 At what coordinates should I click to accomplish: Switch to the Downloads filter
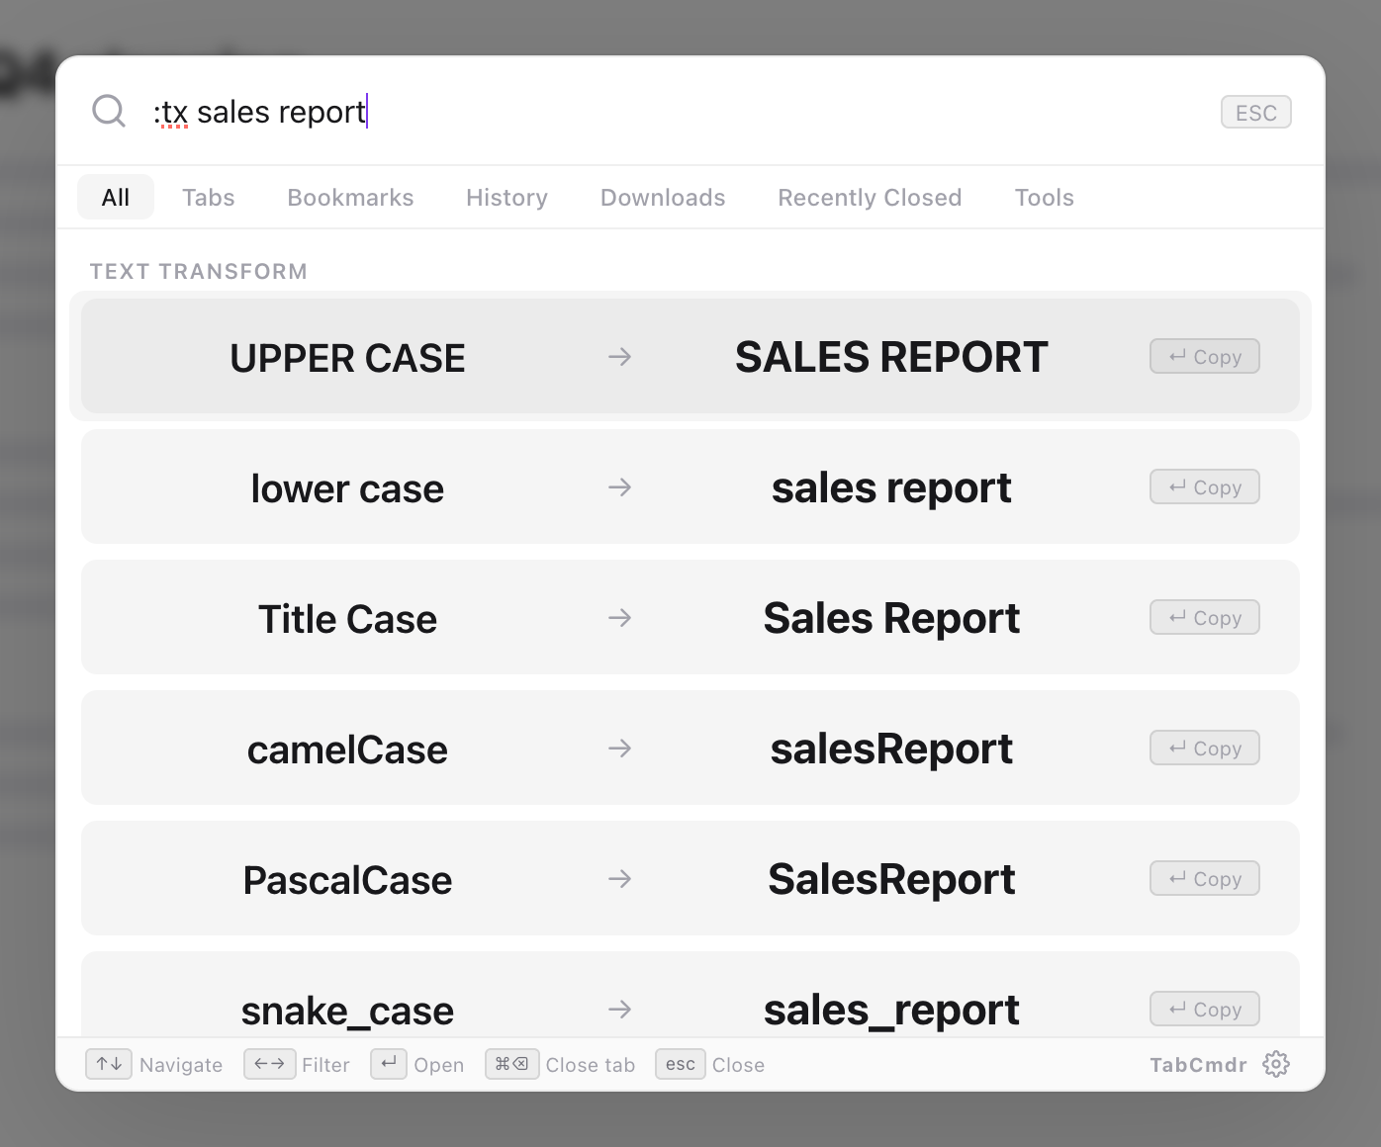click(x=663, y=197)
